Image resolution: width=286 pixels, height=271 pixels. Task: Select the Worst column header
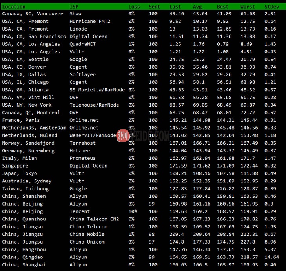(x=248, y=7)
